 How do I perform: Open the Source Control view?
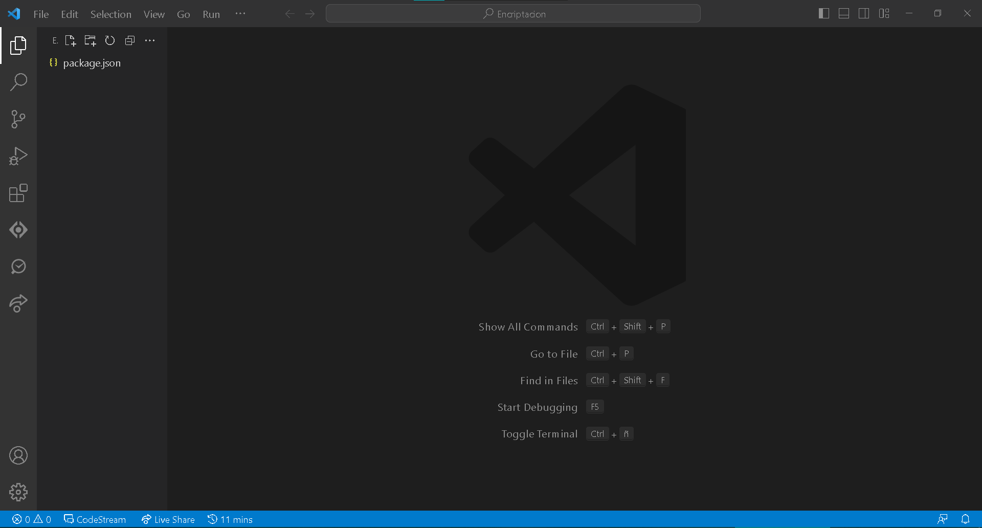(x=18, y=119)
